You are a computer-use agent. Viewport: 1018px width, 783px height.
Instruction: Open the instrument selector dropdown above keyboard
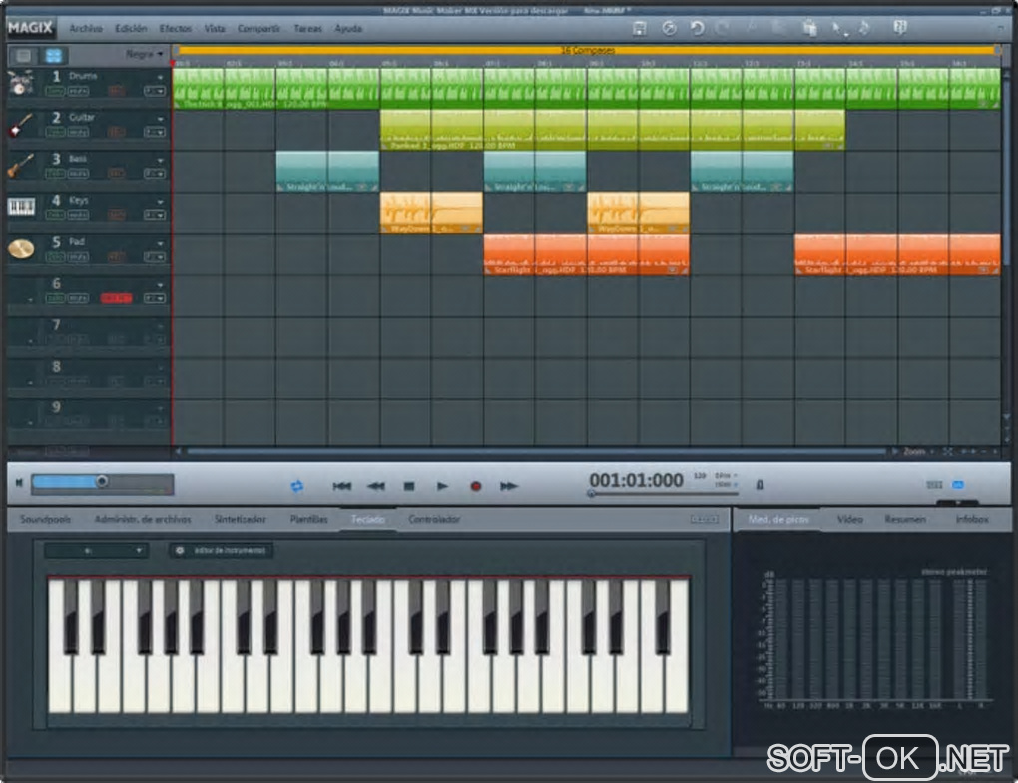point(96,551)
